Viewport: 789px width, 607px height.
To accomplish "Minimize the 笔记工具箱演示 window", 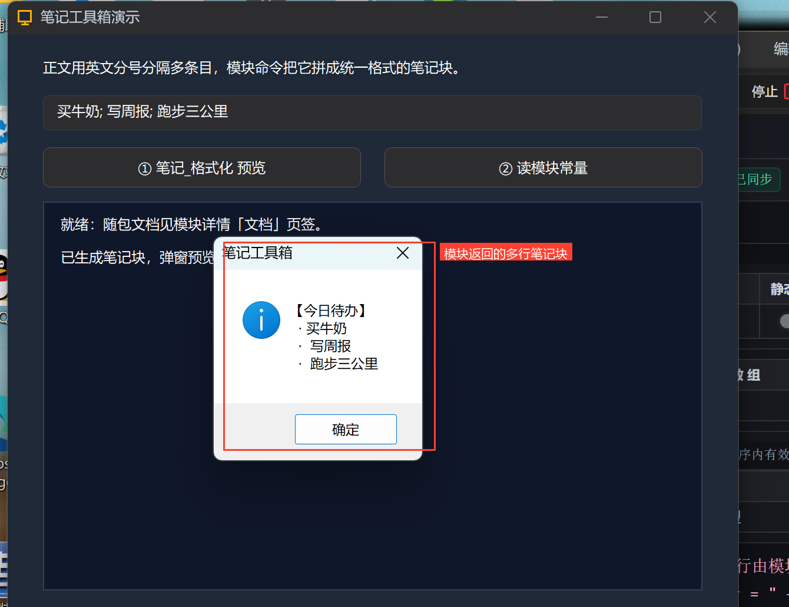I will coord(602,17).
